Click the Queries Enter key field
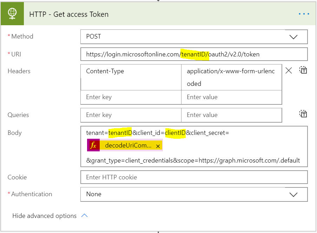The width and height of the screenshot is (317, 233). tap(131, 115)
